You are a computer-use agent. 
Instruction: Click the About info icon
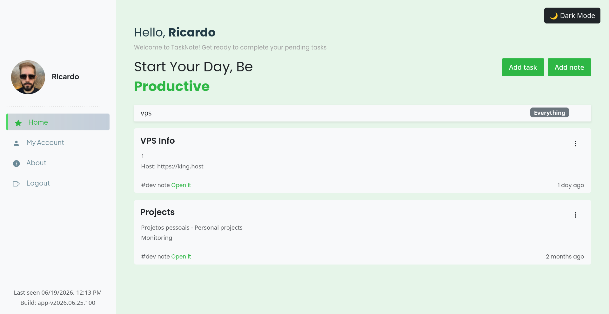[16, 163]
